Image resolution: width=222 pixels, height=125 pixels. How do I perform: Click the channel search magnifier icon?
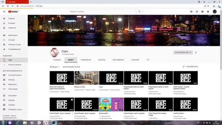coord(148,60)
